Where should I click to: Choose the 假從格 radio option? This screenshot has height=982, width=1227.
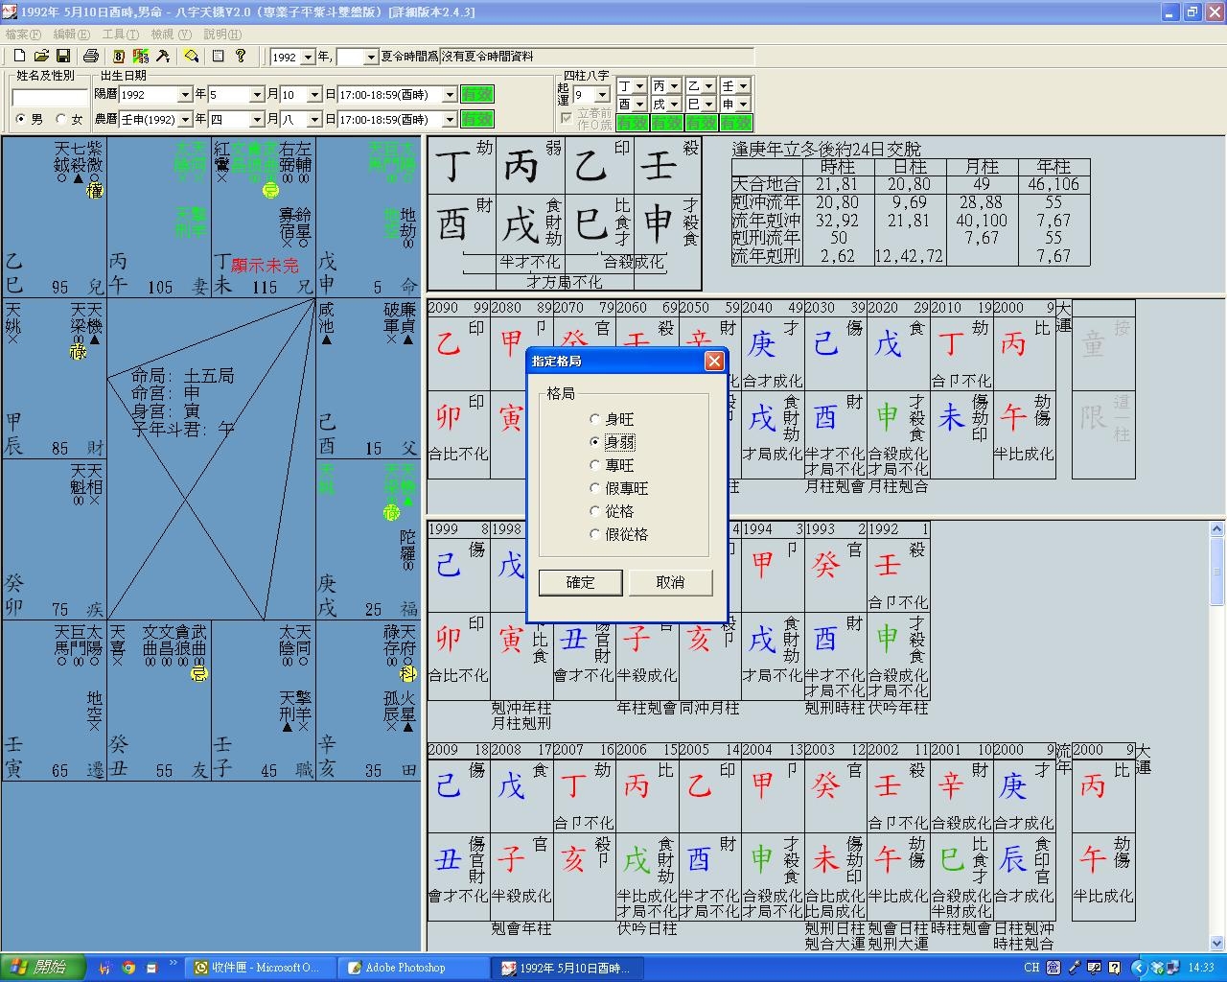[x=595, y=534]
